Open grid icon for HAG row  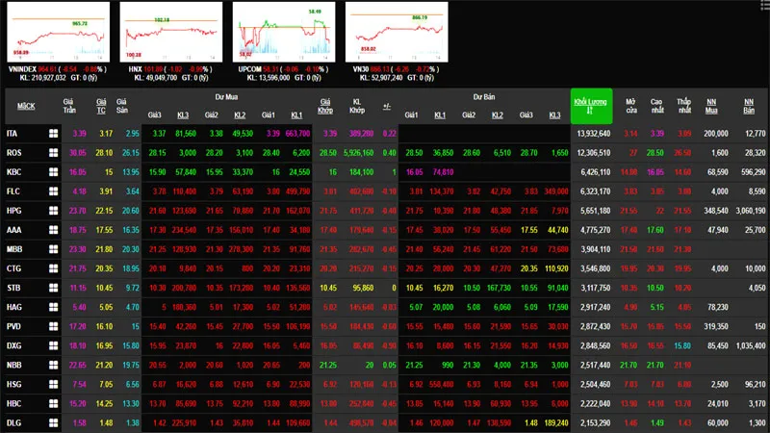point(53,307)
